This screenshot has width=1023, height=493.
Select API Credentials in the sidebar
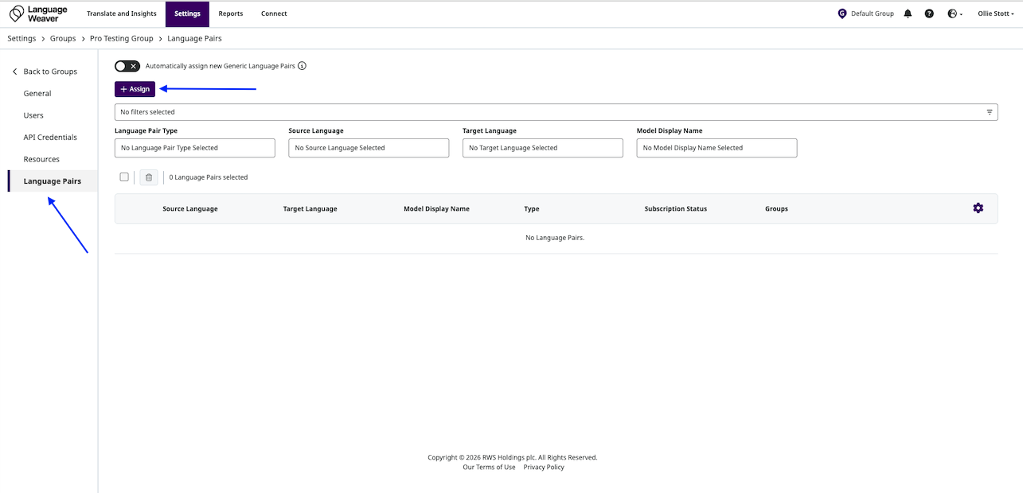pyautogui.click(x=50, y=138)
